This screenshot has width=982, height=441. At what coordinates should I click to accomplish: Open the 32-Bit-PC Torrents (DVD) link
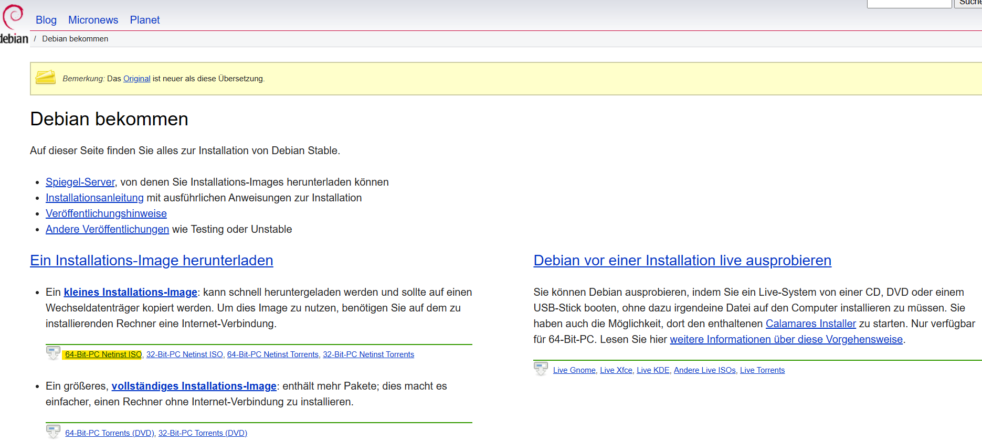203,433
